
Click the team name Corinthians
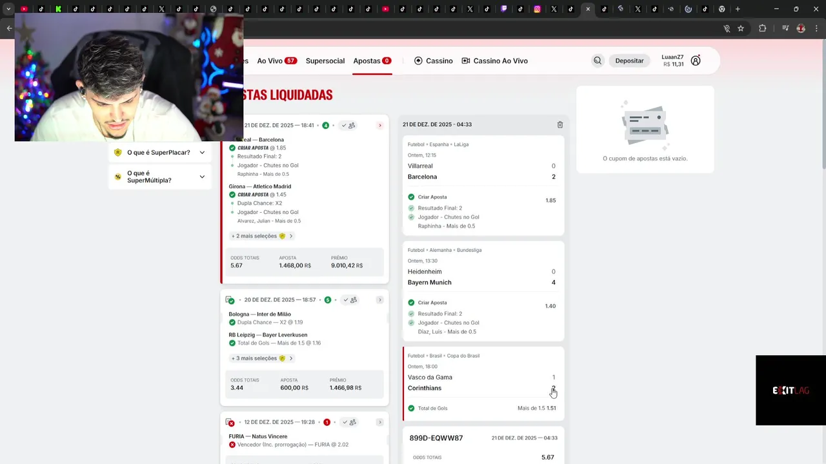click(425, 388)
